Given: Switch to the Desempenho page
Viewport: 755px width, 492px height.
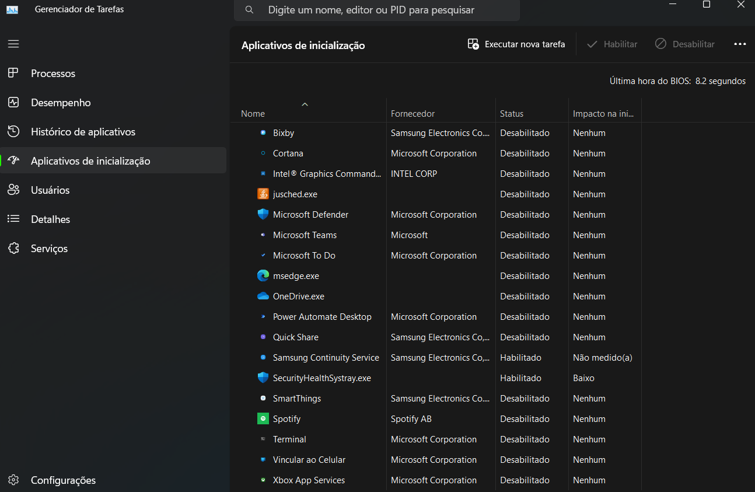Looking at the screenshot, I should 113,102.
